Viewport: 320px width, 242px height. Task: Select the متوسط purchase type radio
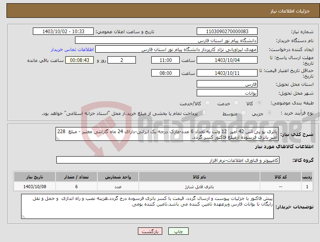(243, 113)
